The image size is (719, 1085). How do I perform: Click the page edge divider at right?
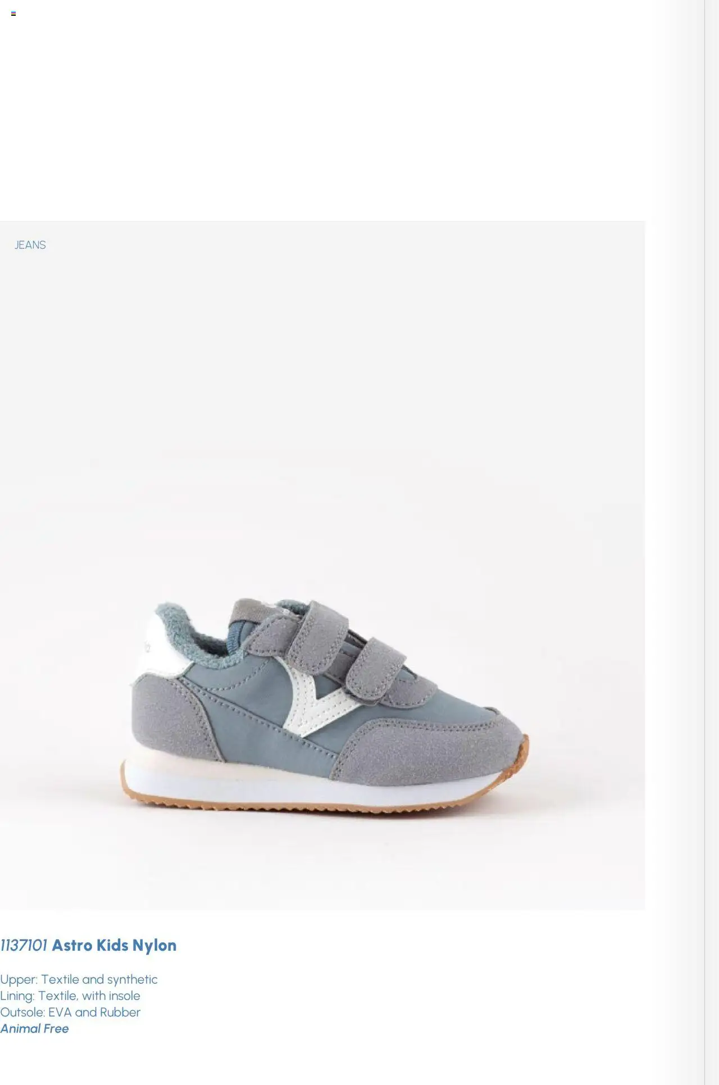(x=704, y=542)
